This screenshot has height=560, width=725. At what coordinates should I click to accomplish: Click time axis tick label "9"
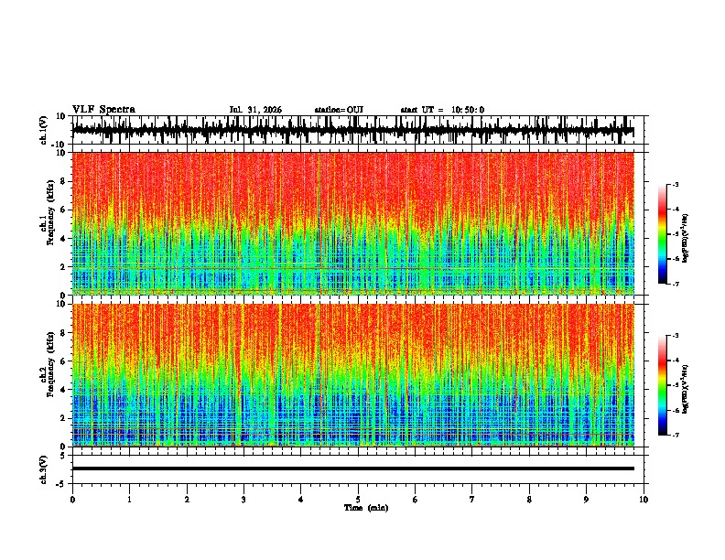coord(586,500)
